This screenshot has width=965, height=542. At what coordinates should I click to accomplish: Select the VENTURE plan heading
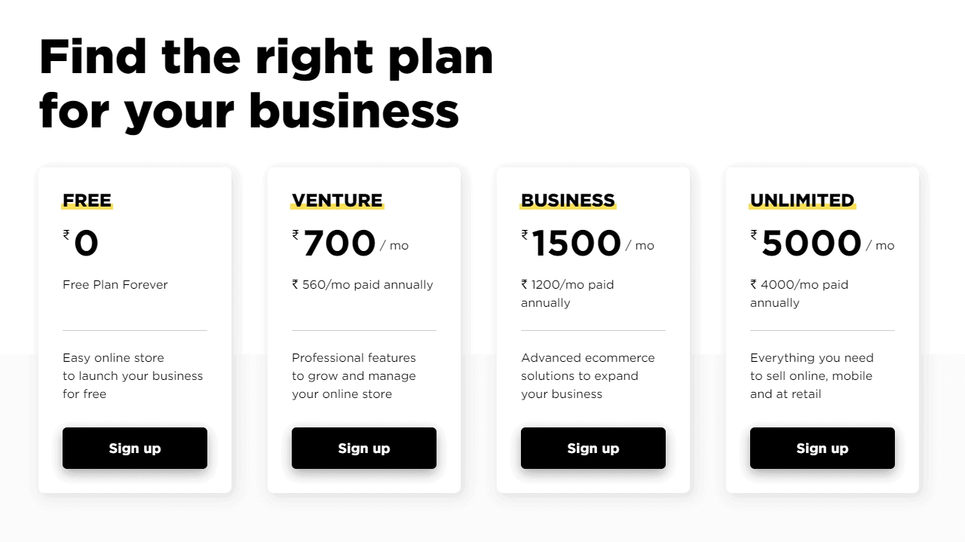[x=337, y=201]
